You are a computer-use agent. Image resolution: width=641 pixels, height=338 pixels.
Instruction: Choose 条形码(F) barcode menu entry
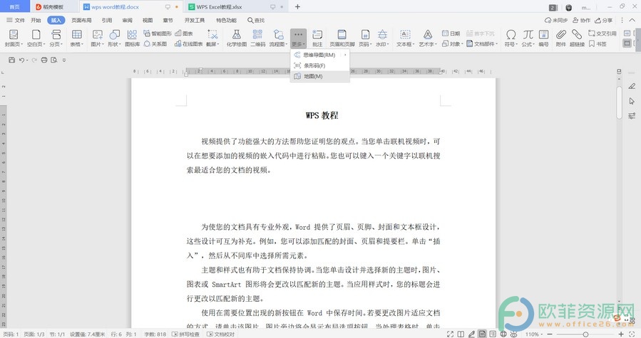[319, 65]
